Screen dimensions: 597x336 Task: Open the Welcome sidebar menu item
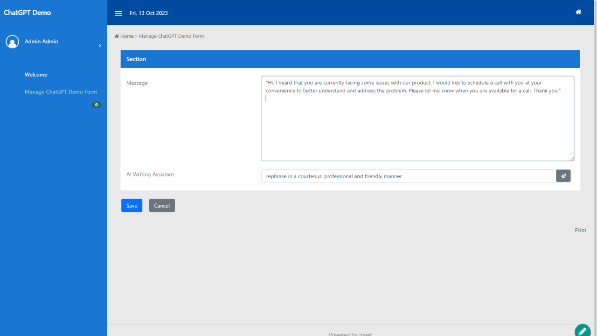(x=36, y=75)
